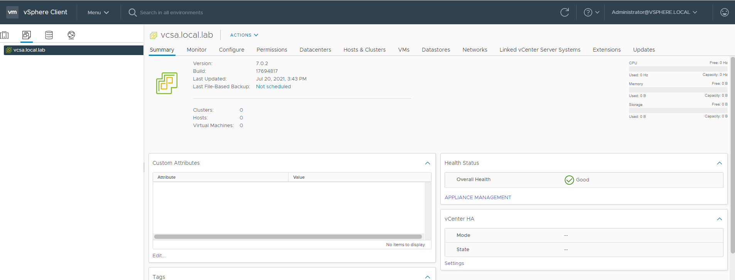735x280 pixels.
Task: Click the green Good health checkmark icon
Action: (x=569, y=180)
